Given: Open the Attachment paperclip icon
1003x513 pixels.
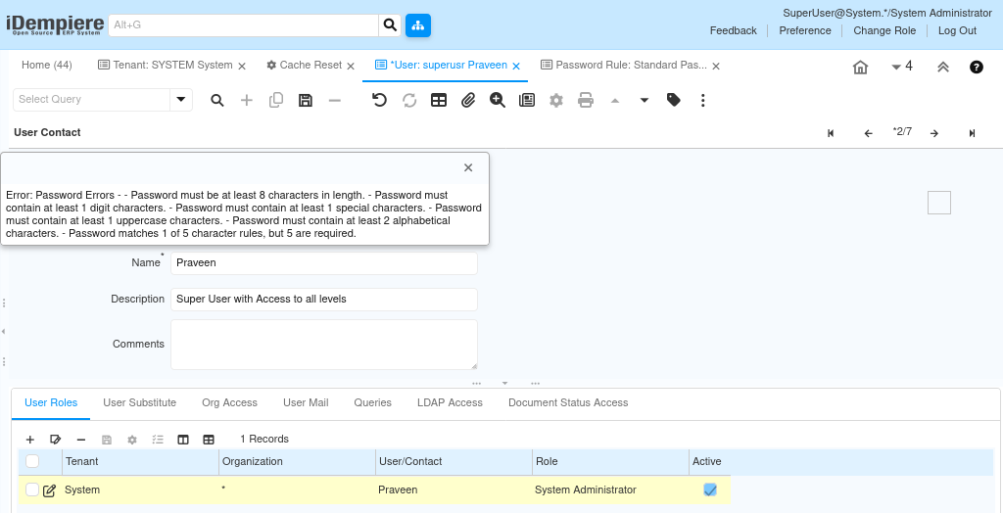Looking at the screenshot, I should [468, 100].
